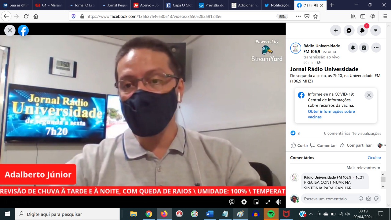Go back to previous page in Firefox
The width and height of the screenshot is (391, 220).
point(6,16)
